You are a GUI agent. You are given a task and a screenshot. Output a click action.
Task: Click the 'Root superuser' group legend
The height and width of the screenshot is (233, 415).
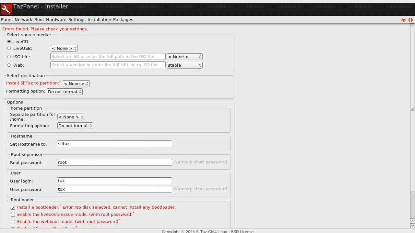point(27,155)
